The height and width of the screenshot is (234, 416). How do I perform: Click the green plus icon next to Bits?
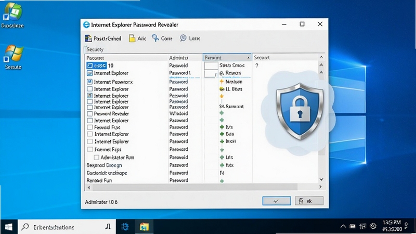222,134
